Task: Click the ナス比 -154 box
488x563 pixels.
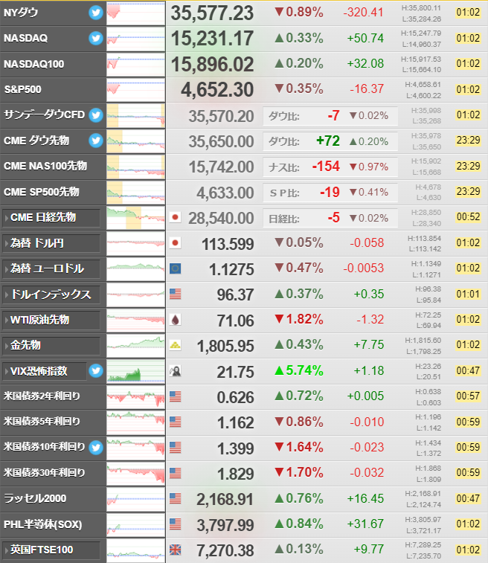Action: tap(330, 167)
